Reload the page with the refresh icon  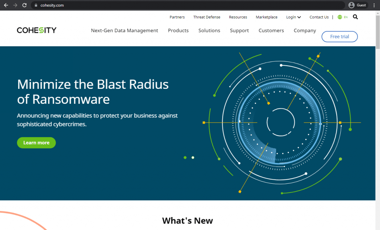(x=24, y=5)
